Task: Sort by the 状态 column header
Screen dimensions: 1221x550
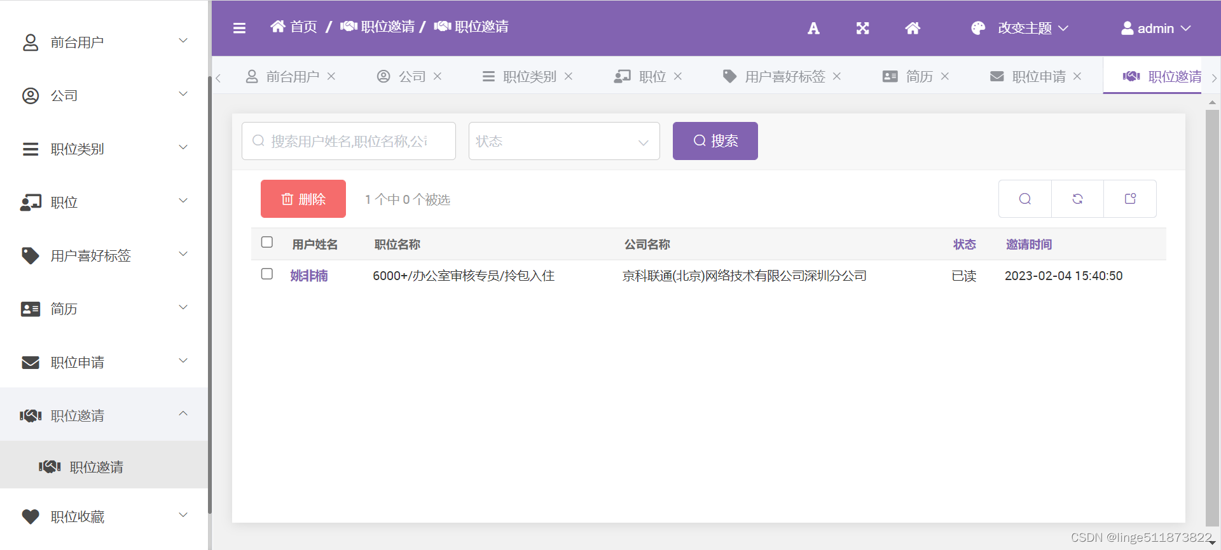Action: click(965, 245)
